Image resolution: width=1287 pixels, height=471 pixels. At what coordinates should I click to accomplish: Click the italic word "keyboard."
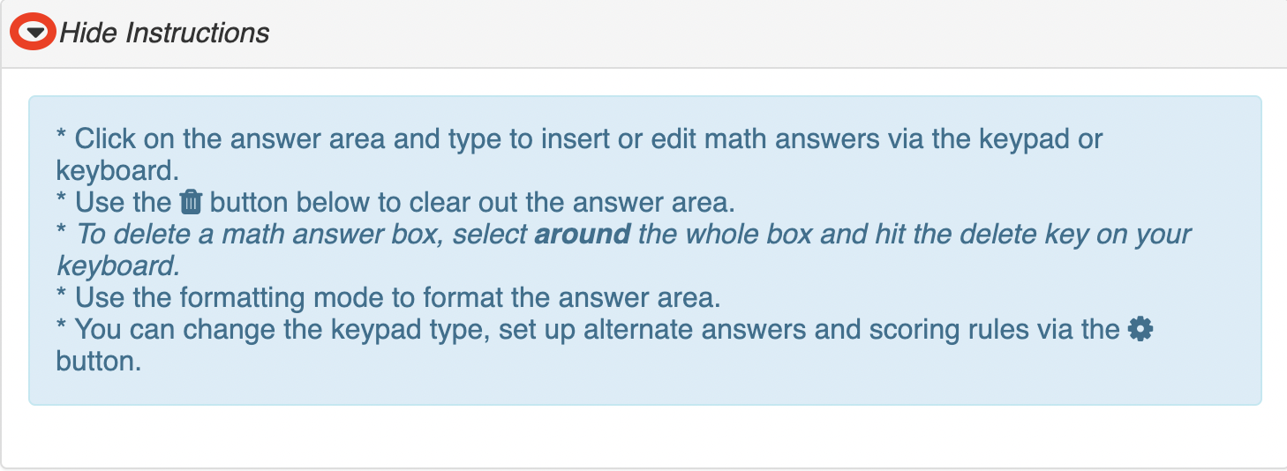[x=117, y=266]
